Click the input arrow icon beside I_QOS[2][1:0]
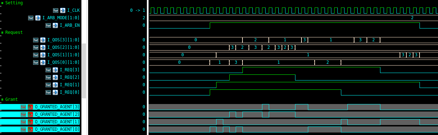Image resolution: width=438 pixels, height=135 pixels. point(43,47)
